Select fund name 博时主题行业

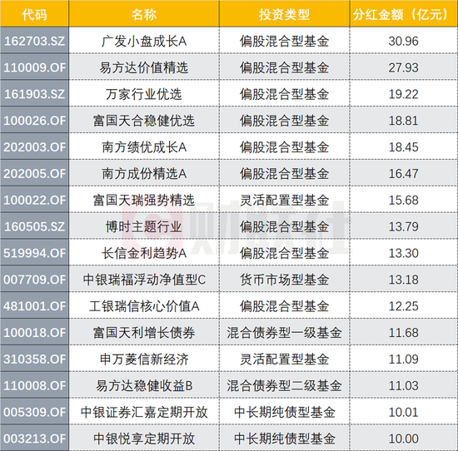click(x=144, y=226)
